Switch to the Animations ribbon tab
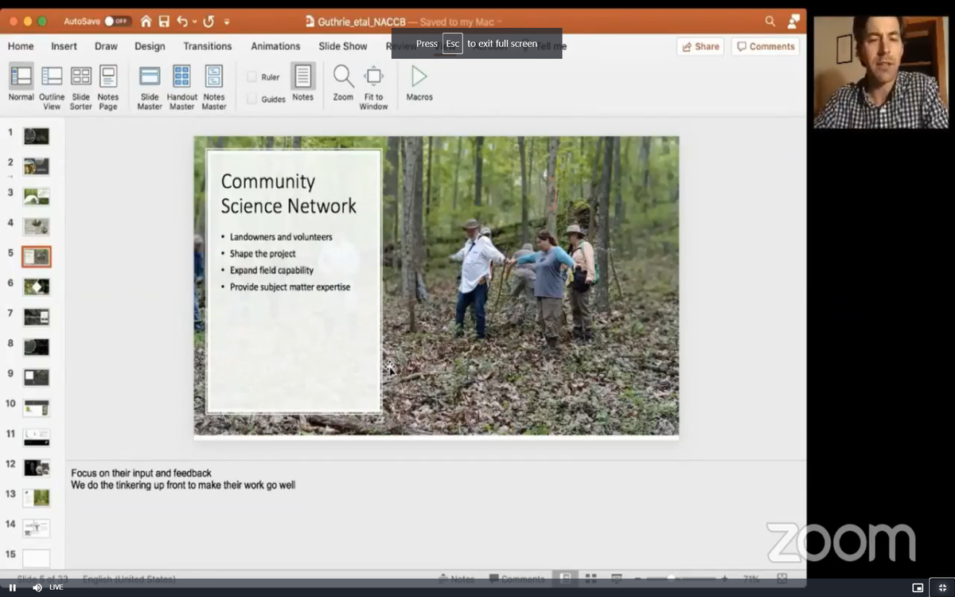The height and width of the screenshot is (597, 955). click(275, 46)
